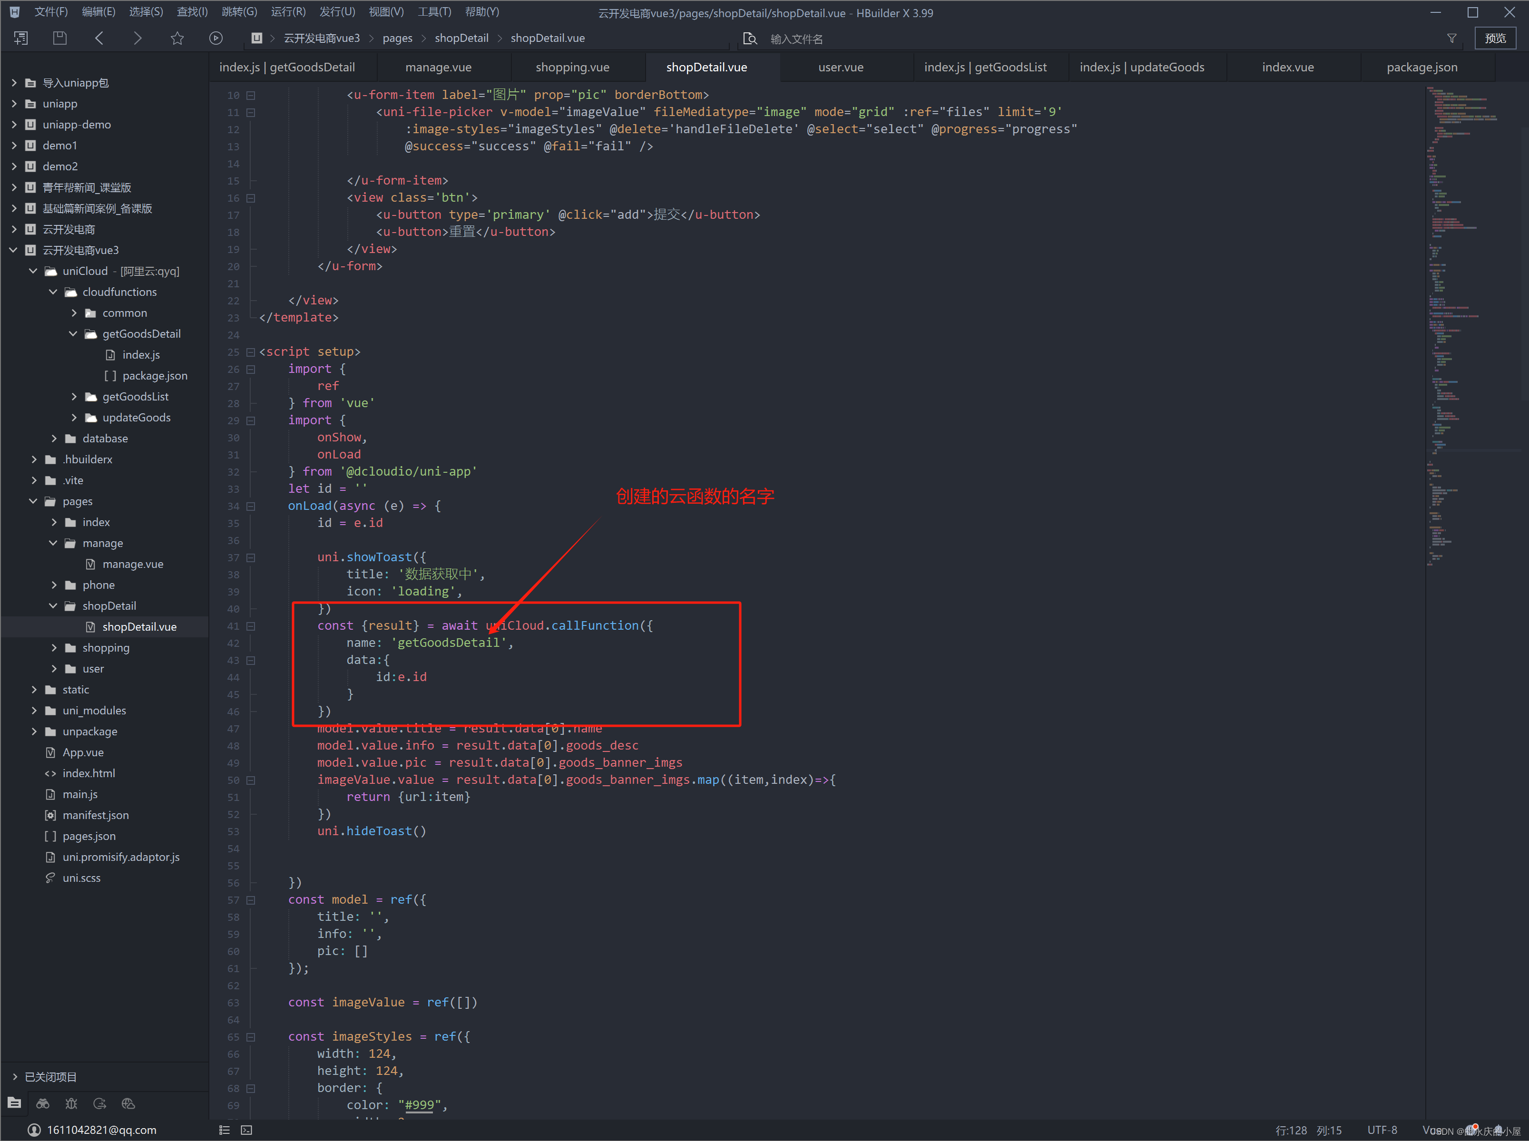
Task: Fold the imageStyles block at line 65
Action: (251, 1037)
